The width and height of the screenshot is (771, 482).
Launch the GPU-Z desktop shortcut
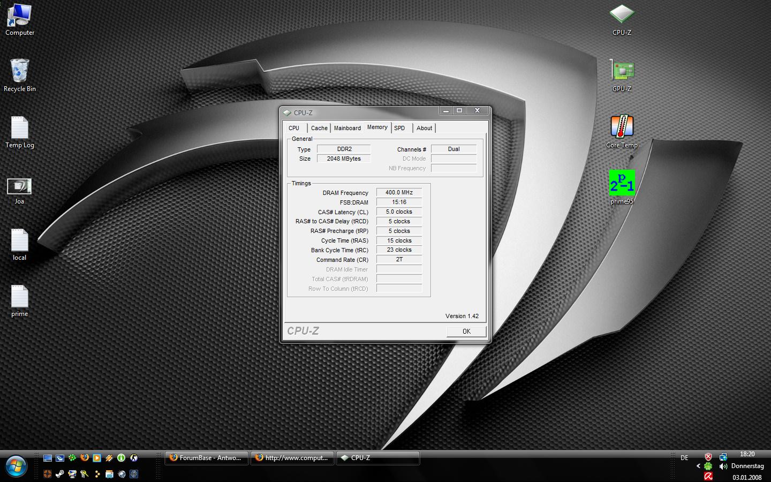click(x=622, y=76)
